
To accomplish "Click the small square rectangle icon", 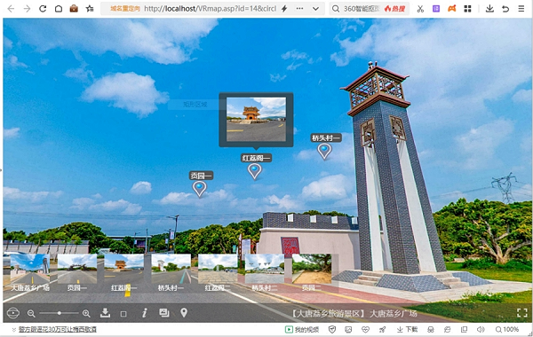I will coord(123,314).
